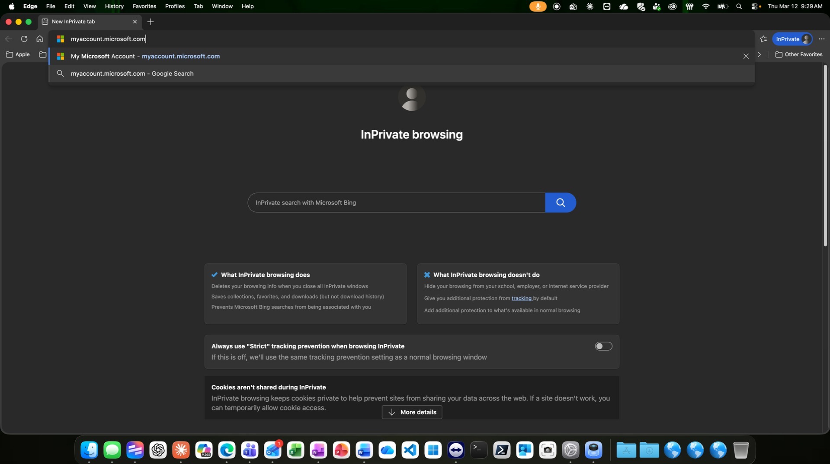Viewport: 830px width, 464px height.
Task: Select the Google Search suggestion for myaccount.microsoft.com
Action: [401, 74]
